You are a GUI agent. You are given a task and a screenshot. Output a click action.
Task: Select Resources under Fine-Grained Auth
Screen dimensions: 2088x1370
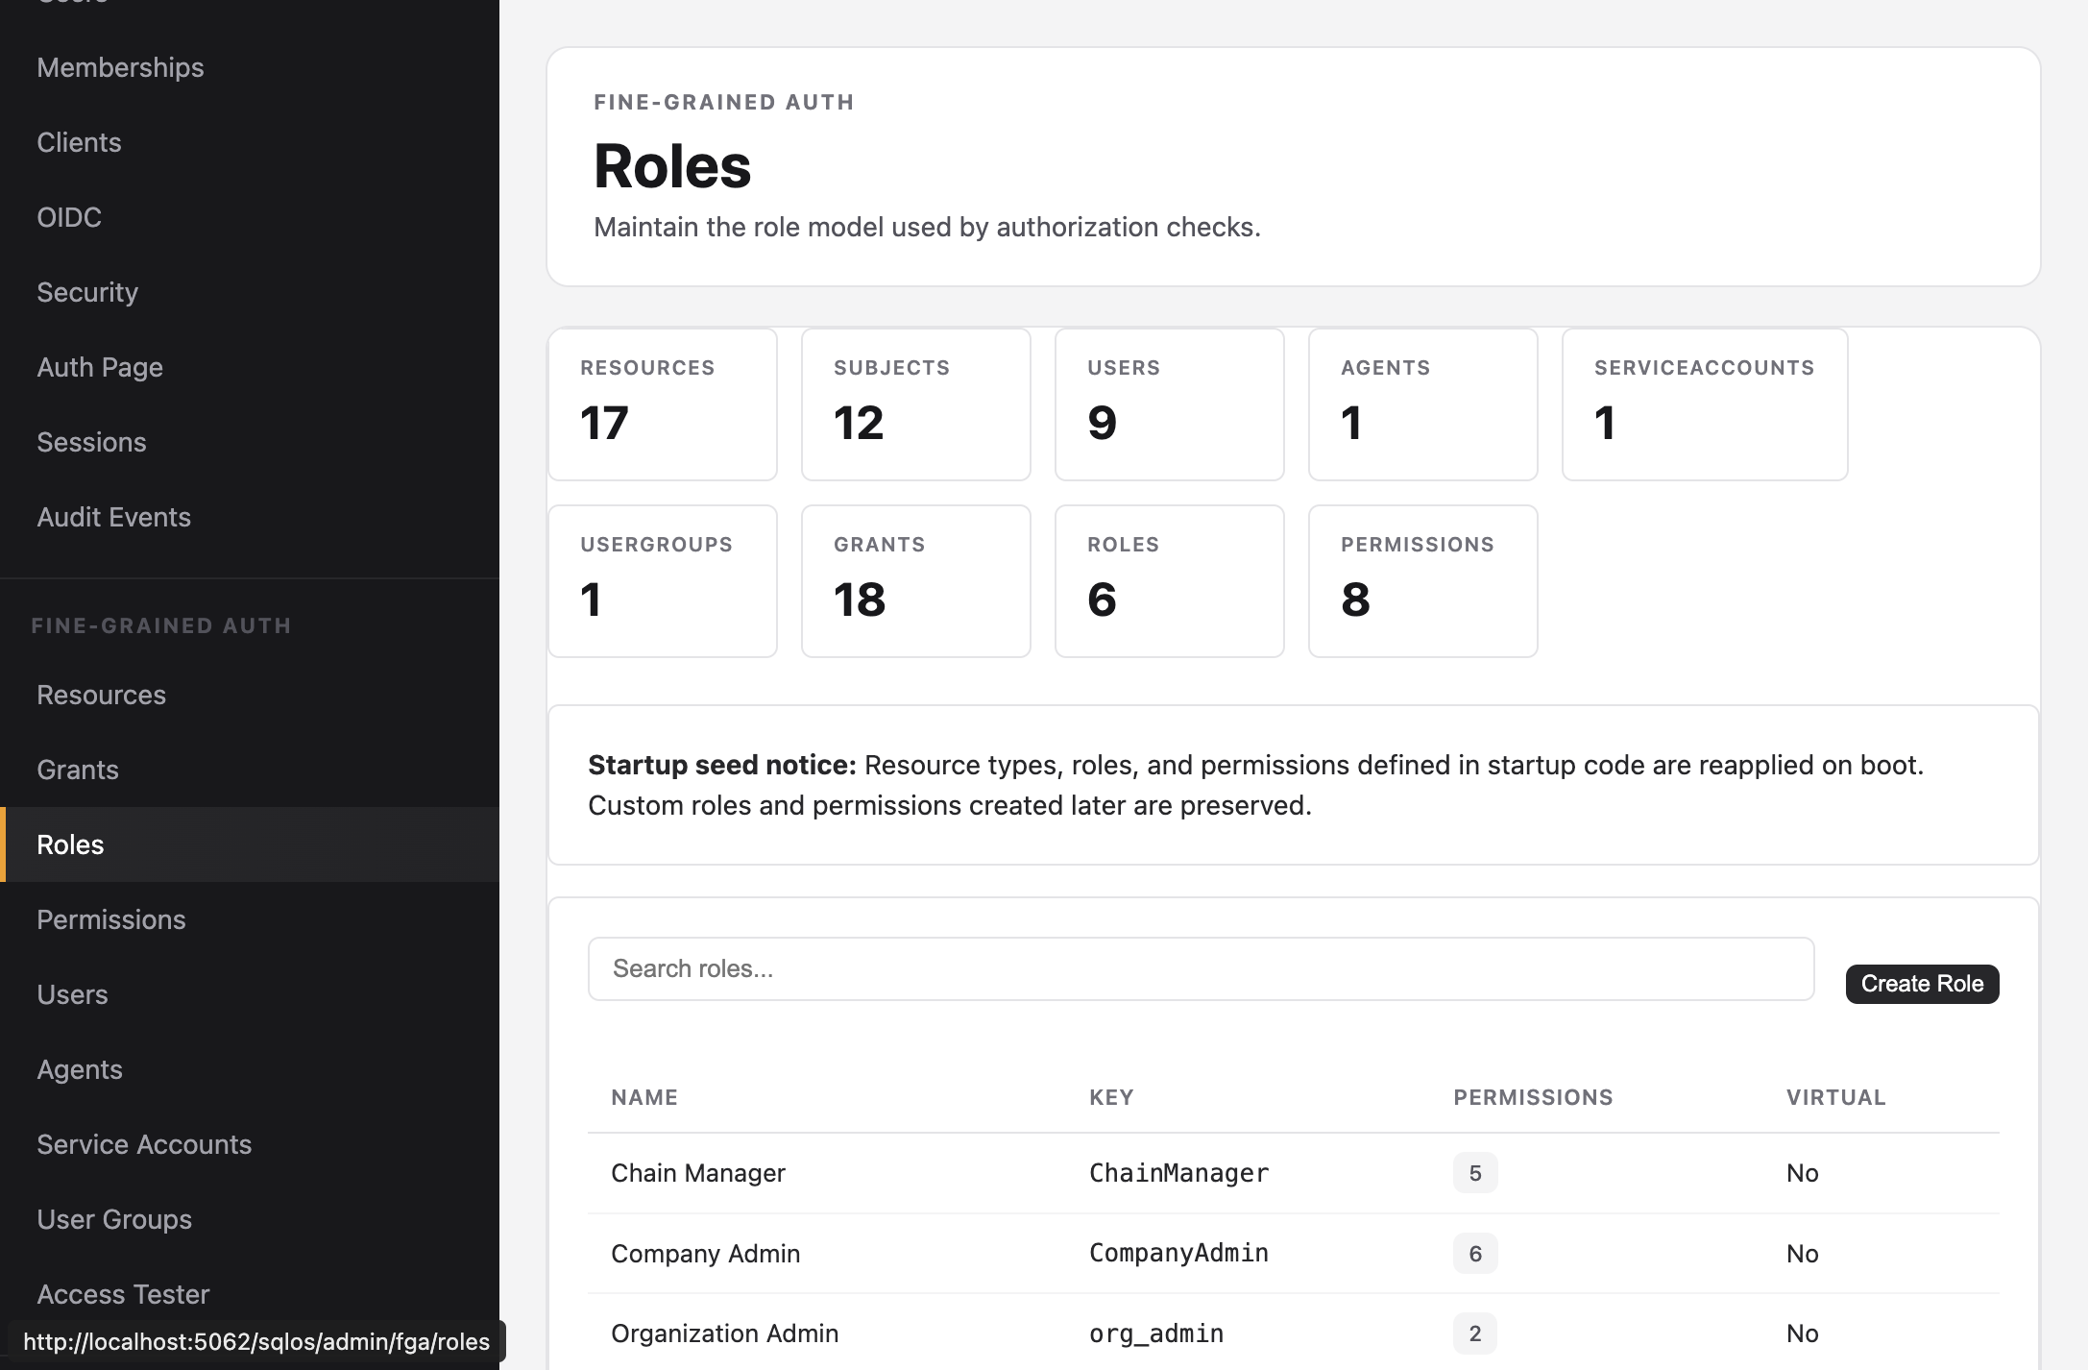click(x=101, y=695)
